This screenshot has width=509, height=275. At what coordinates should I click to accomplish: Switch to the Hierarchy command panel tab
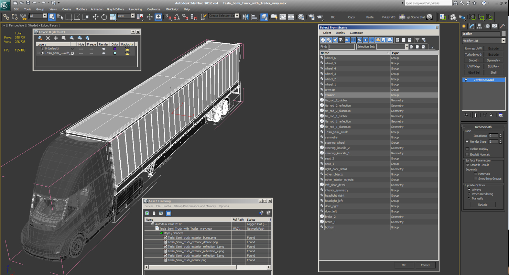coord(479,26)
